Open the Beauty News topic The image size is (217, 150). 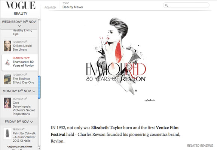(73, 7)
